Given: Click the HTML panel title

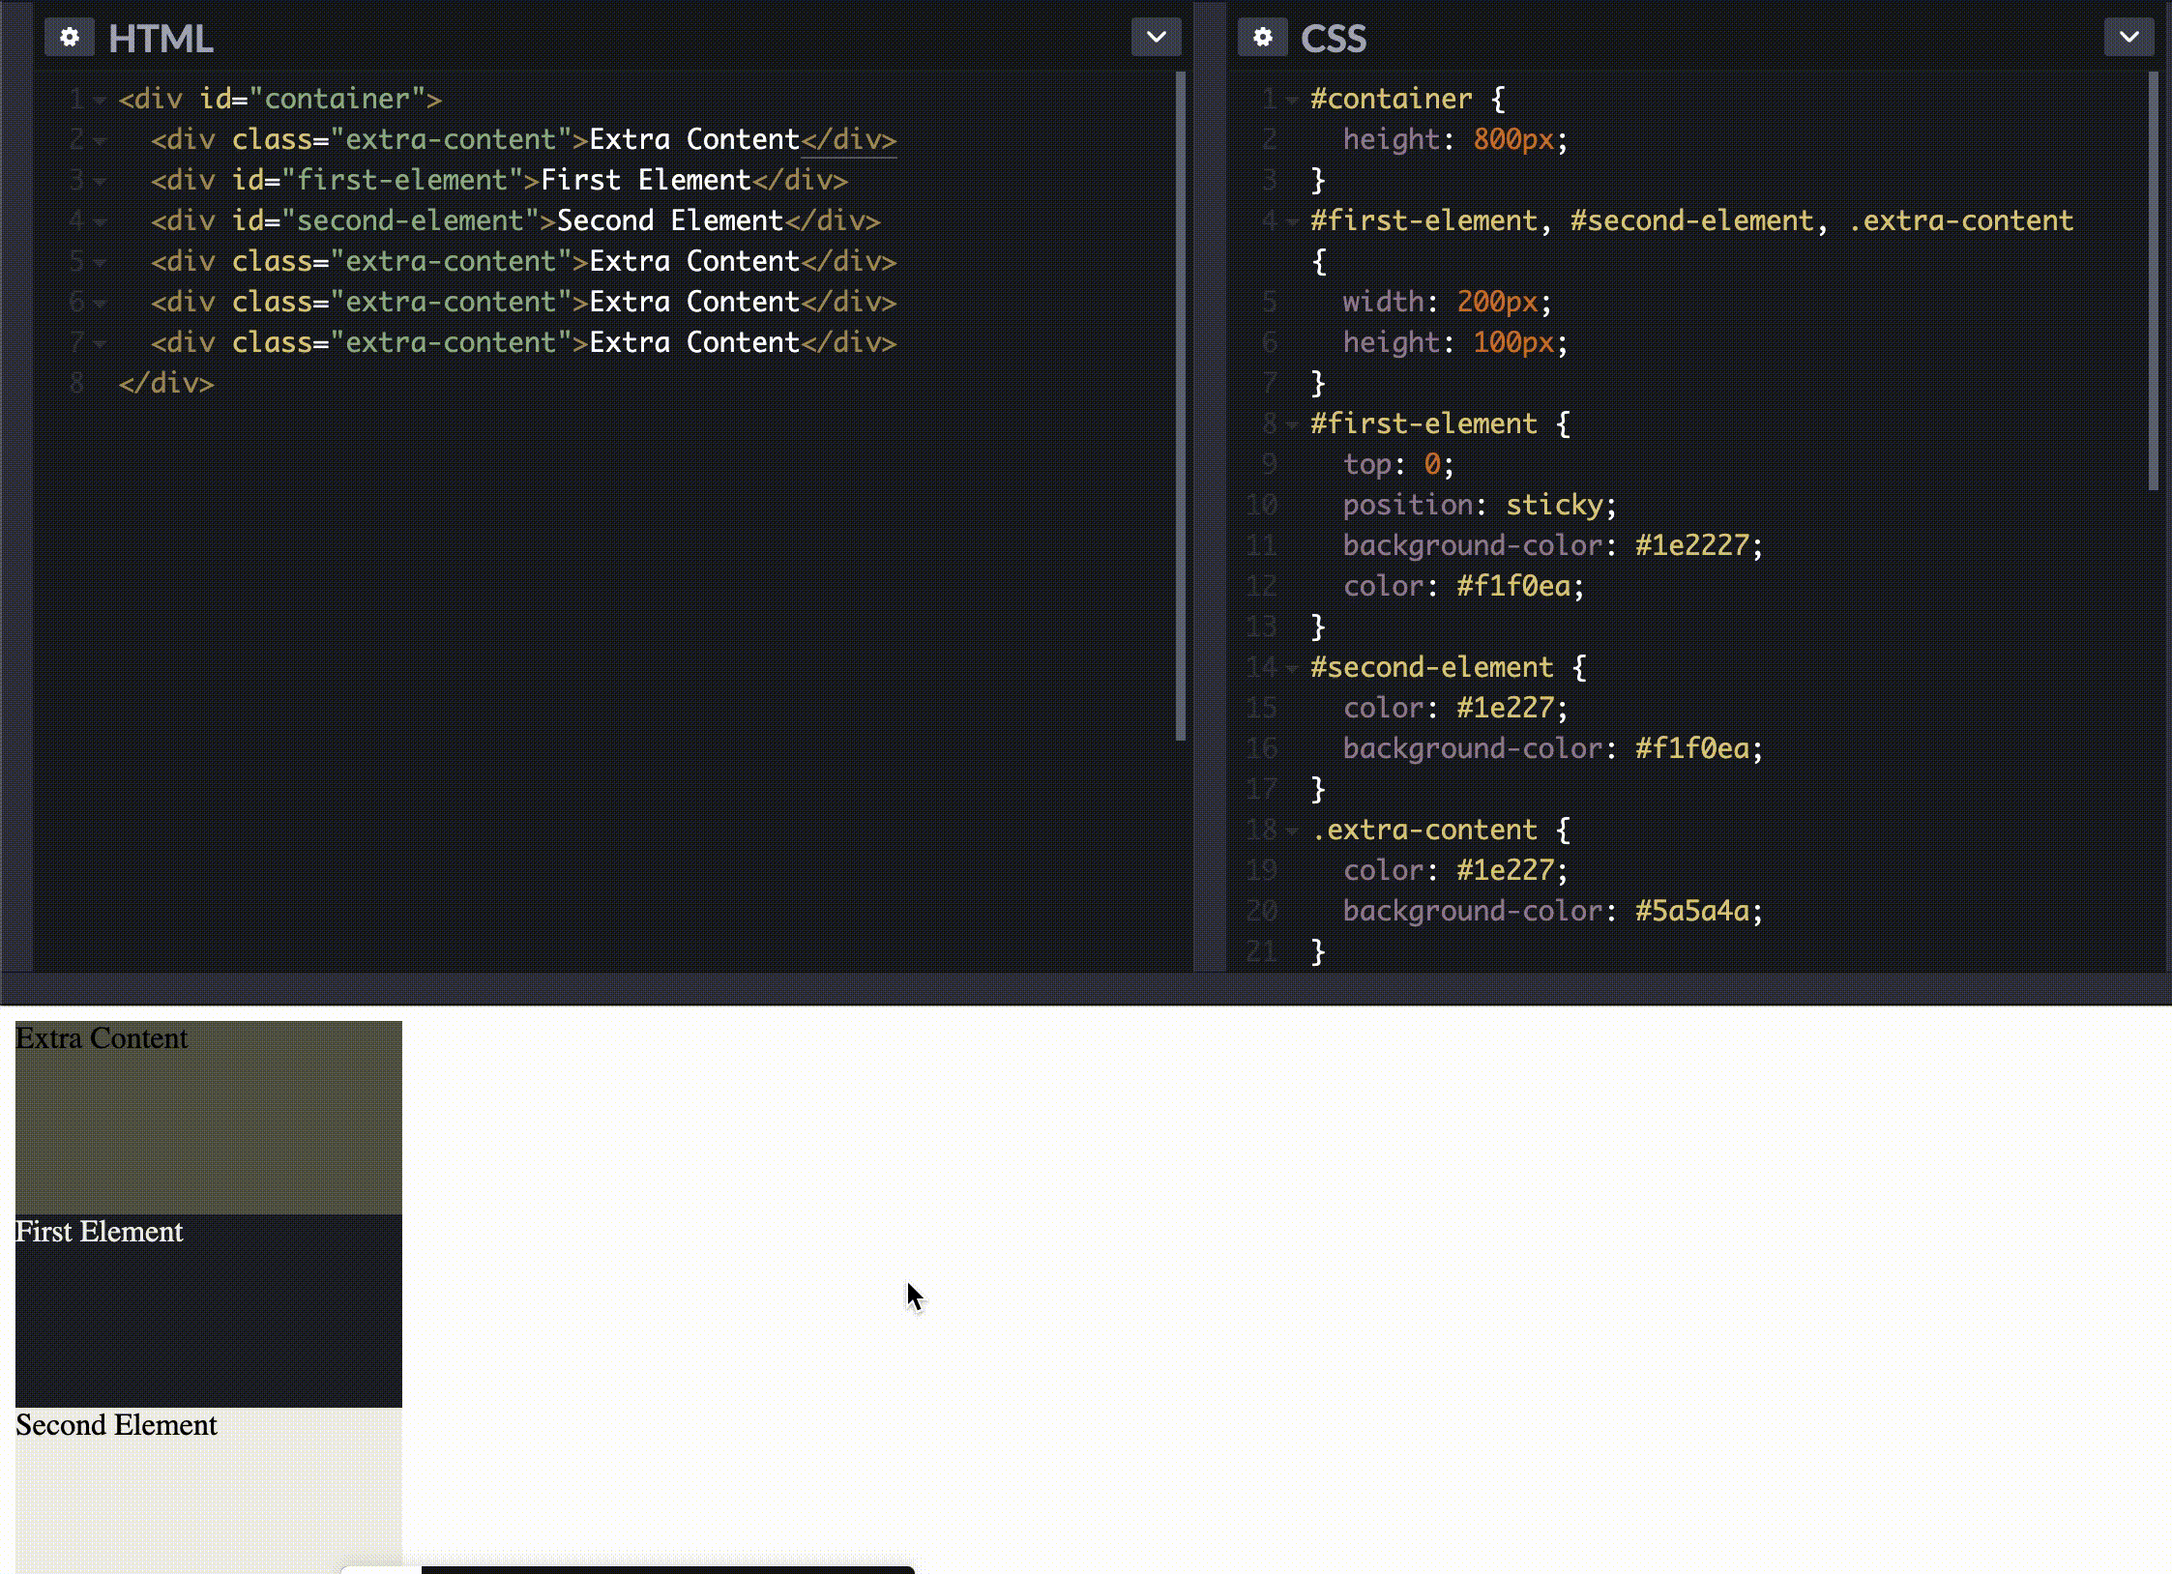Looking at the screenshot, I should click(x=161, y=39).
